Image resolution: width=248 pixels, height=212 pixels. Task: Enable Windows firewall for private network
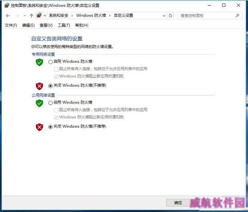coord(50,62)
